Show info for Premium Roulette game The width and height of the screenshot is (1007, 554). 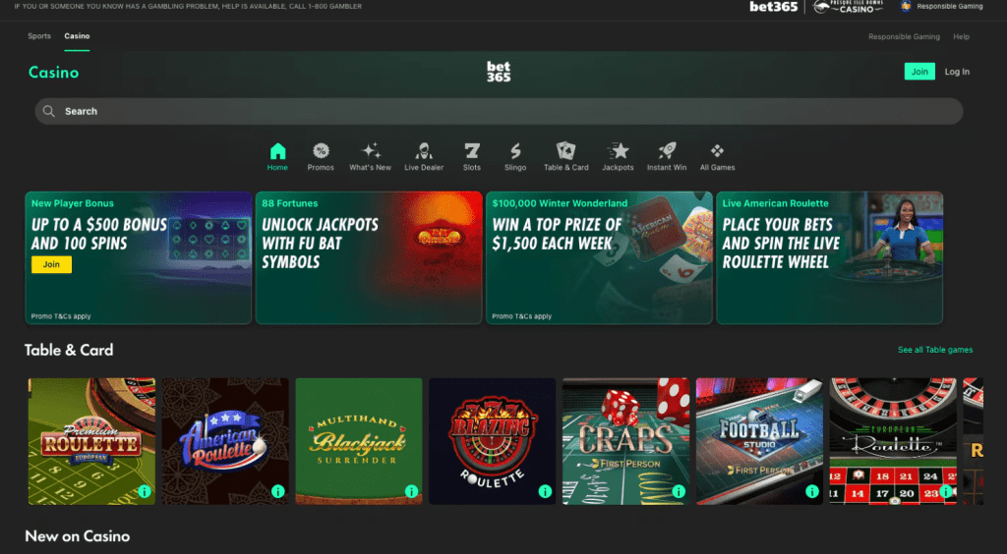pyautogui.click(x=145, y=492)
